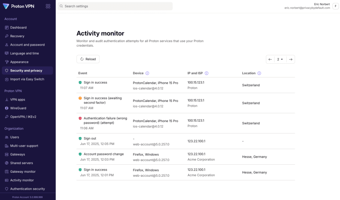
Task: Click the Eric Norbert account name
Action: pos(322,4)
